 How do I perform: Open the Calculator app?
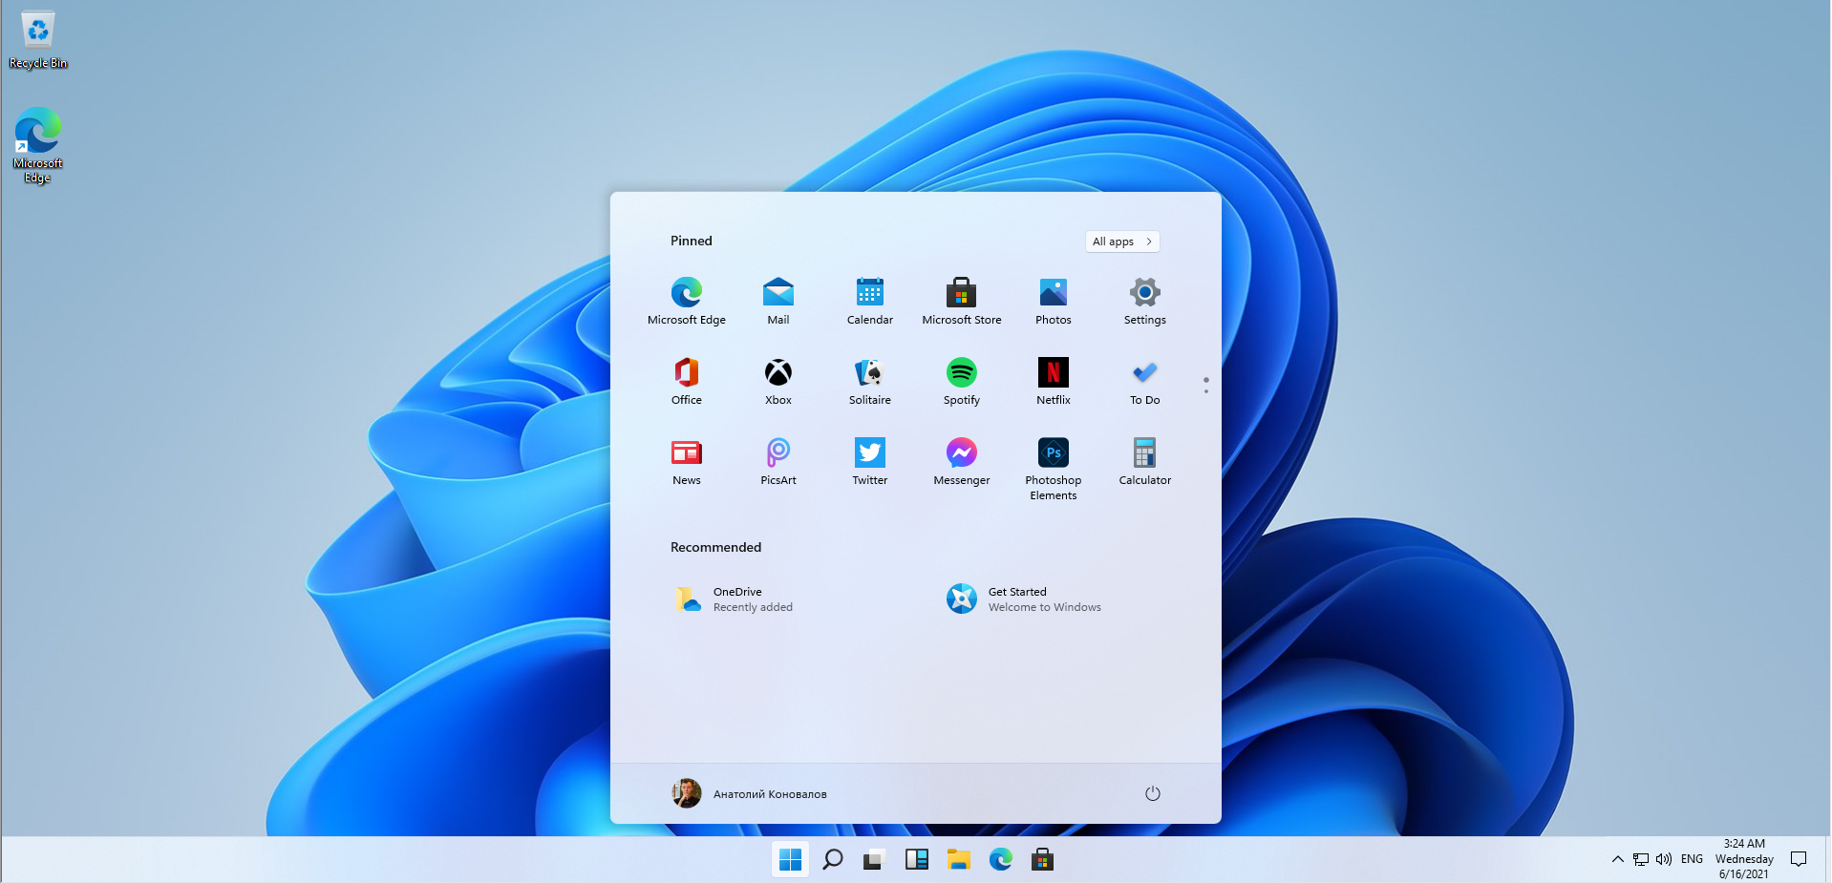coord(1144,461)
